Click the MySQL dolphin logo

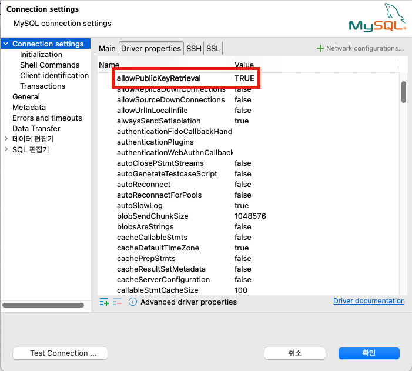point(377,18)
